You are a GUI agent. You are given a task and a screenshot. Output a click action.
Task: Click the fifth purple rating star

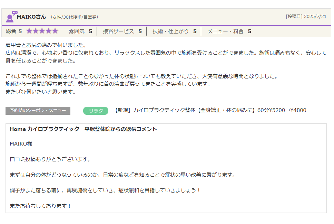pyautogui.click(x=55, y=31)
